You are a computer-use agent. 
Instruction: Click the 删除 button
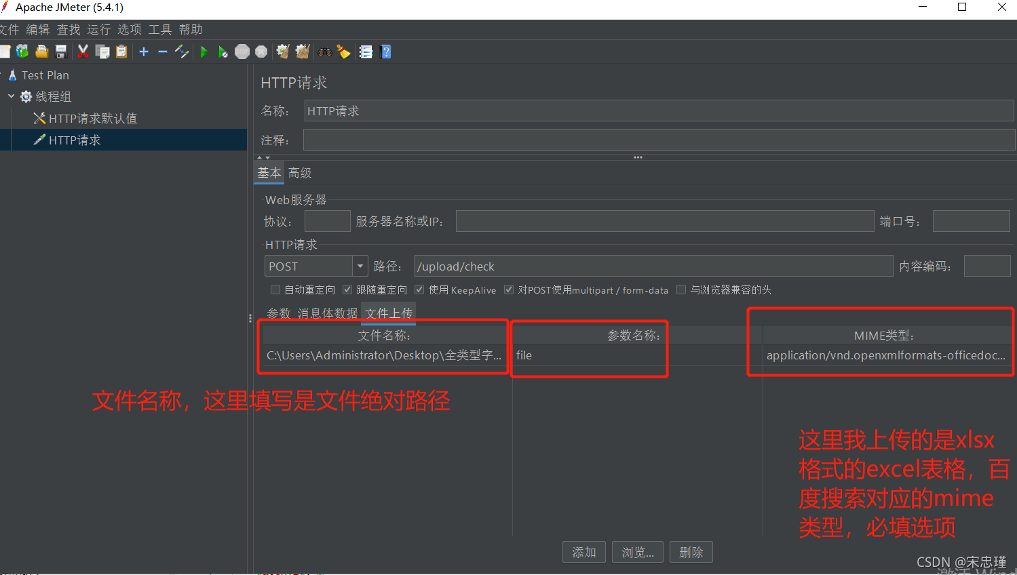[x=691, y=552]
